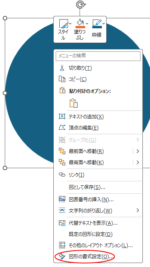Click the insert caption picture icon

point(62,199)
